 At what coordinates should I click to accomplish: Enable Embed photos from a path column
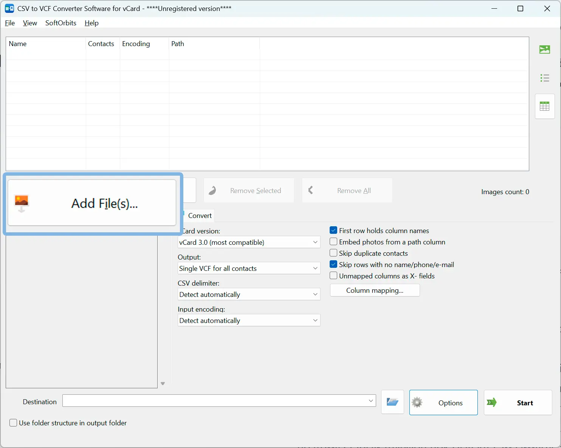point(333,242)
